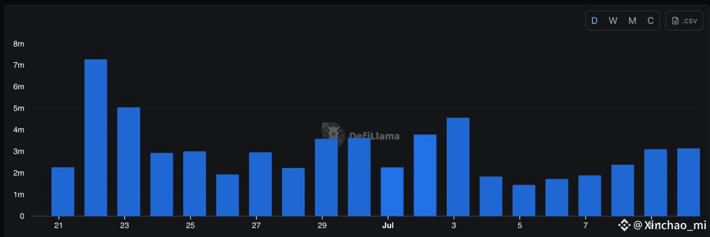Select the bar between 5 and 7 labels
This screenshot has height=237, width=710.
557,197
